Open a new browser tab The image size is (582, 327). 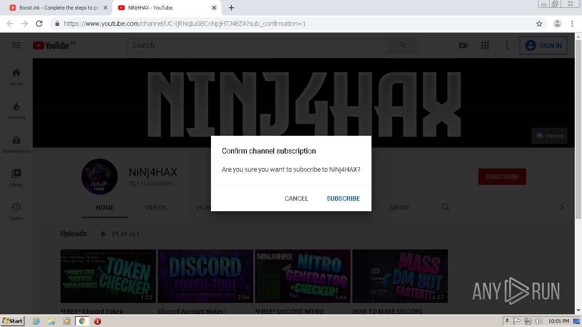pyautogui.click(x=231, y=8)
